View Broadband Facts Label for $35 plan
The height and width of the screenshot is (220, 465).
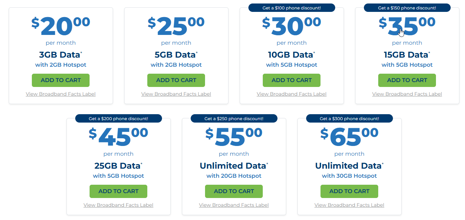[x=407, y=94]
